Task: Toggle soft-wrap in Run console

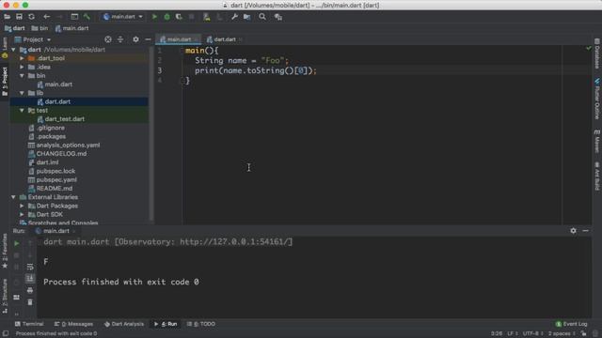Action: [x=30, y=267]
